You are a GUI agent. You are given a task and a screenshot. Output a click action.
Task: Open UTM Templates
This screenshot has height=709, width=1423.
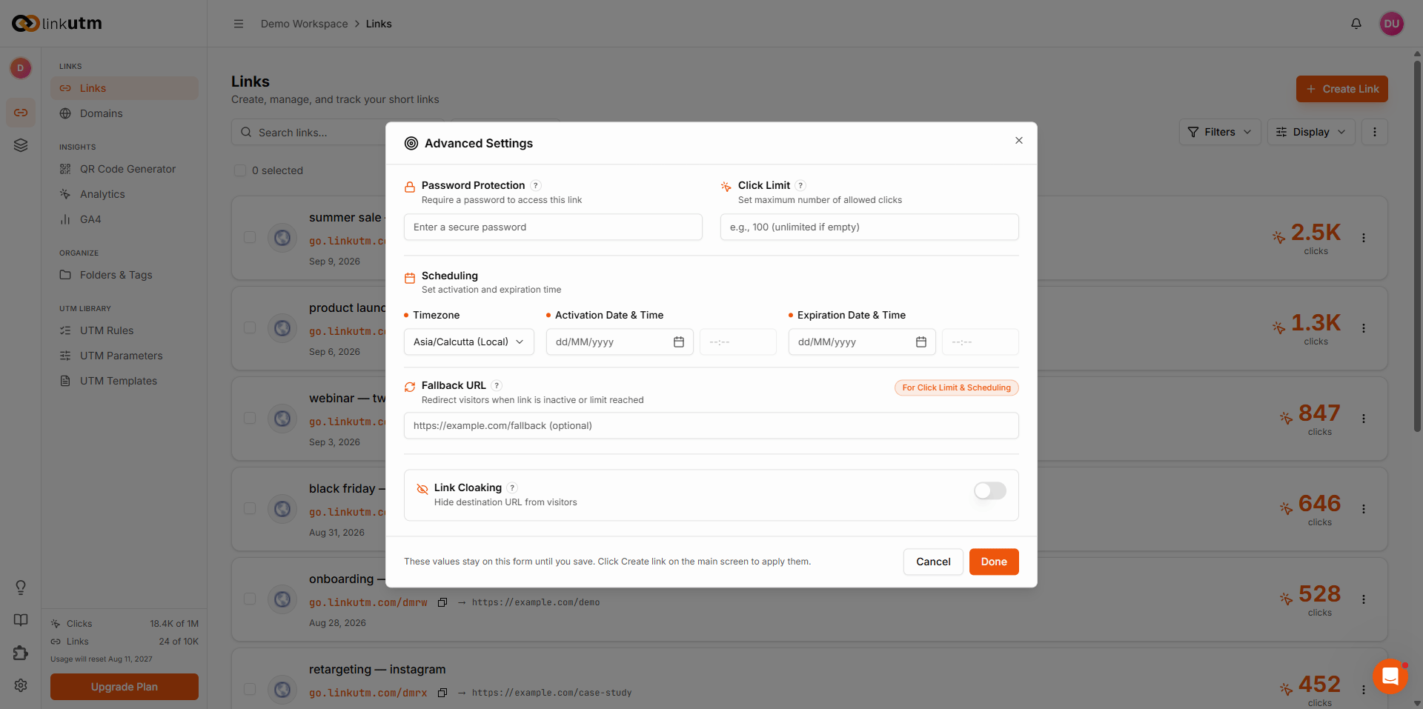pyautogui.click(x=125, y=381)
